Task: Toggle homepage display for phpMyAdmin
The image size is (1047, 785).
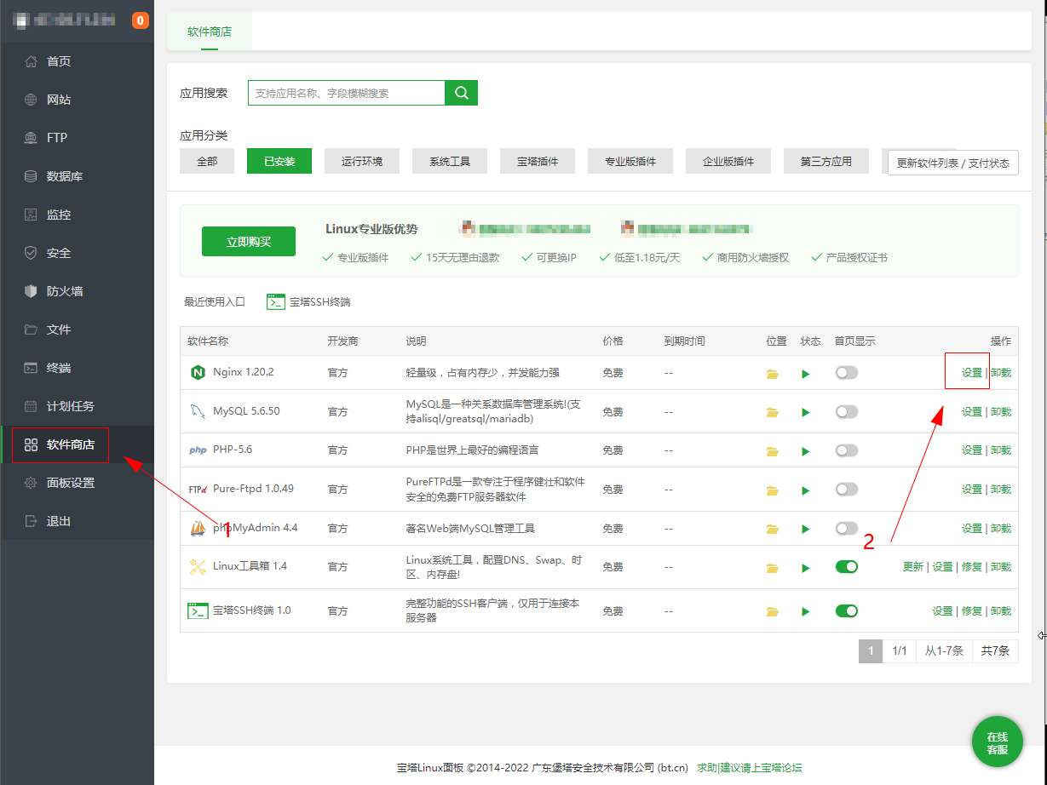Action: 846,528
